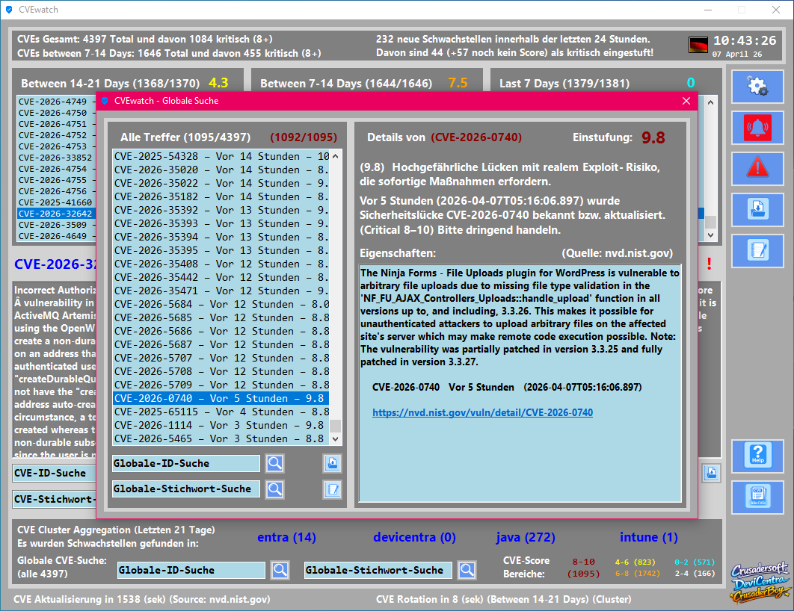Image resolution: width=794 pixels, height=611 pixels.
Task: Select CVE-2025-65115 in the hit list
Action: coord(221,412)
